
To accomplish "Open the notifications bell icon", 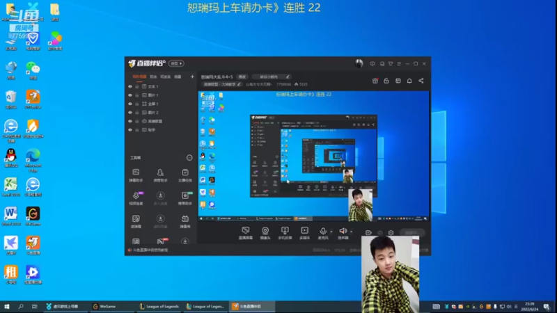I will pos(409,81).
